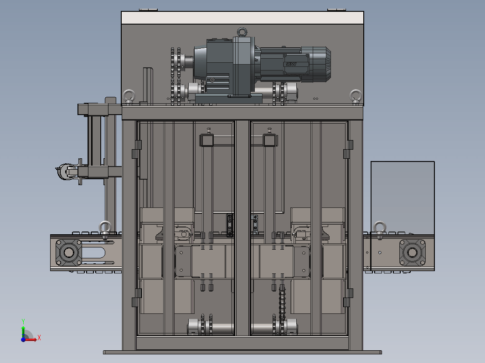Select the SEW label on the motor
This screenshot has height=363, width=485.
coord(291,64)
